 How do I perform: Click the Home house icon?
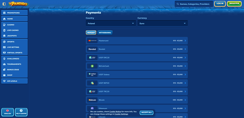coord(4,19)
